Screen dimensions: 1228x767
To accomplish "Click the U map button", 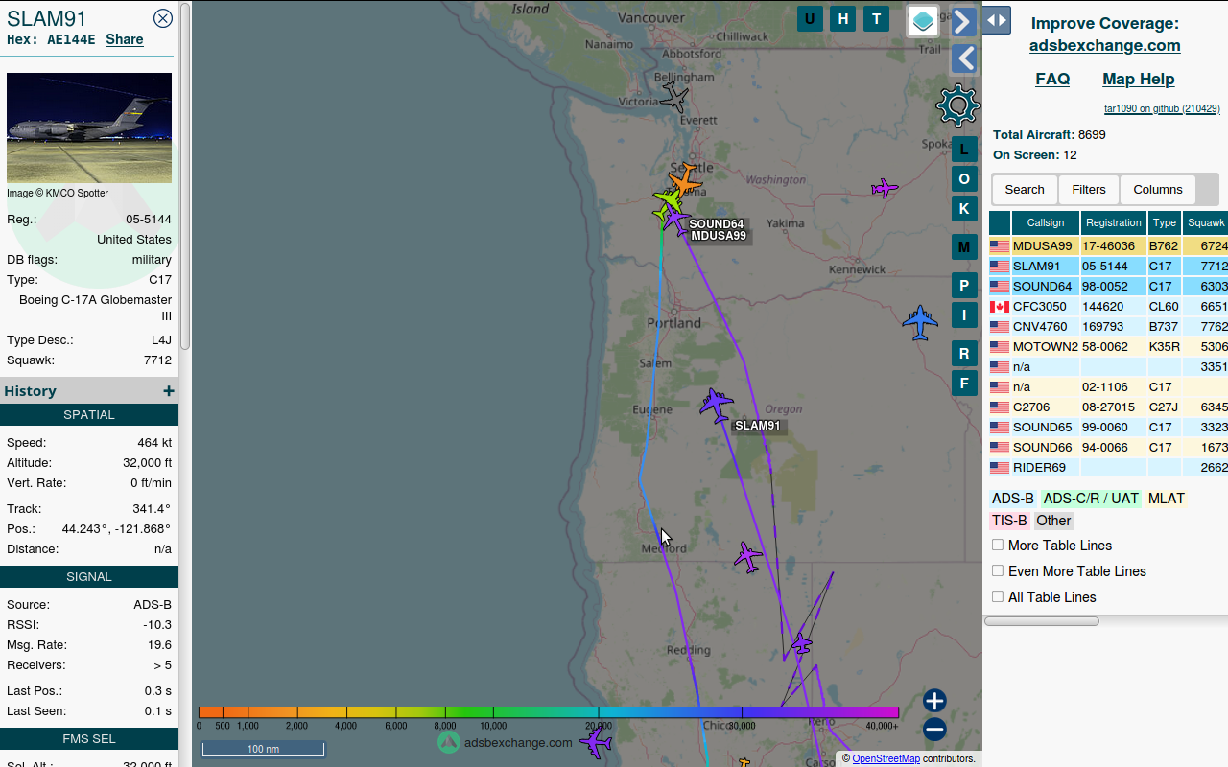I will click(810, 18).
